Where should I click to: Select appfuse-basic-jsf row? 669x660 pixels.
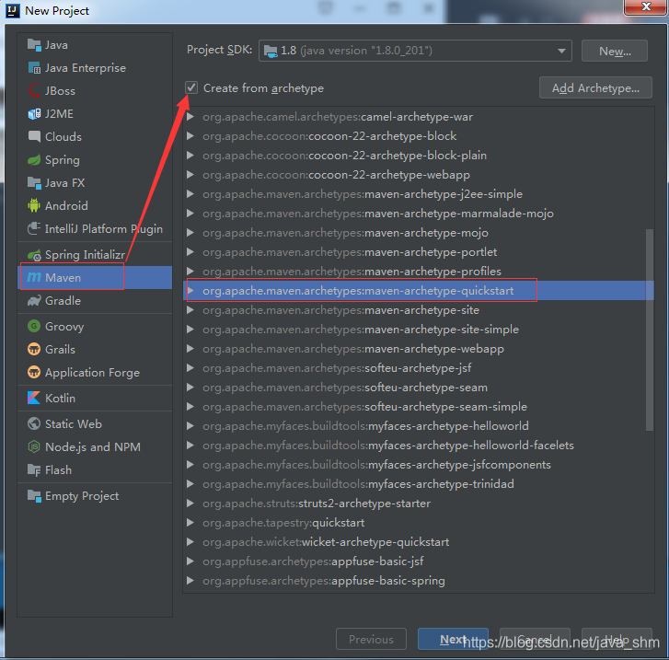click(x=419, y=562)
